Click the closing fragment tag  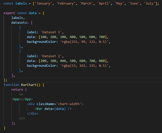22,118
